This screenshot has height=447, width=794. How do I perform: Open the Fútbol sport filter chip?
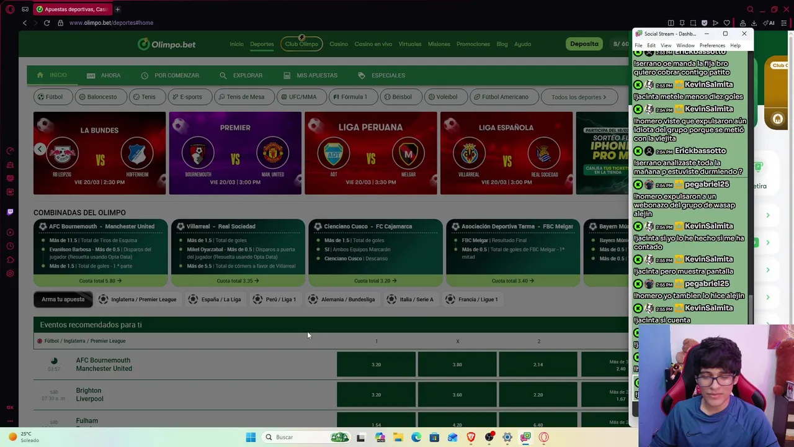50,97
